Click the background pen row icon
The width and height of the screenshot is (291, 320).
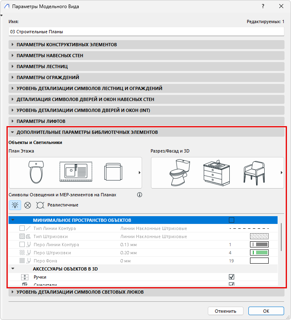click(x=25, y=261)
